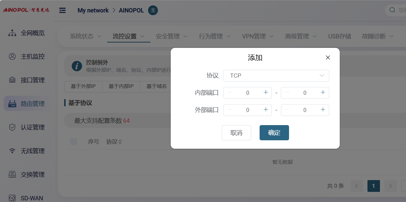Viewport: 406px width, 202px height.
Task: Close the 添加 dialog with X
Action: 328,58
